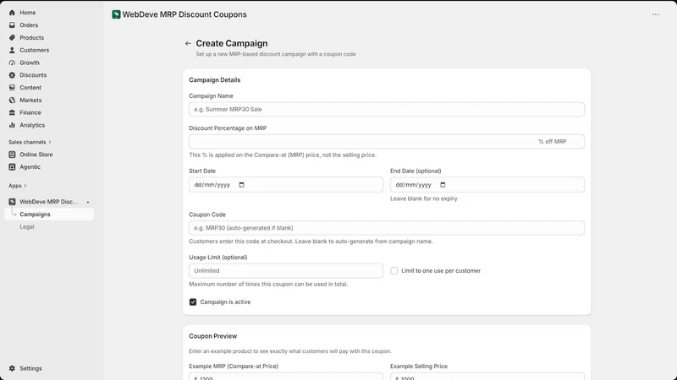This screenshot has height=380, width=677.
Task: Click the WebDeve MRP Discount Coupons title
Action: pos(184,14)
